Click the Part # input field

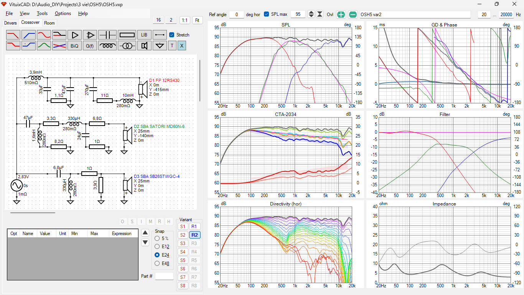pos(164,276)
